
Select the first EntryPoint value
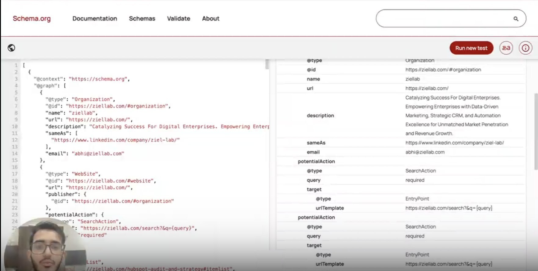[x=417, y=199]
